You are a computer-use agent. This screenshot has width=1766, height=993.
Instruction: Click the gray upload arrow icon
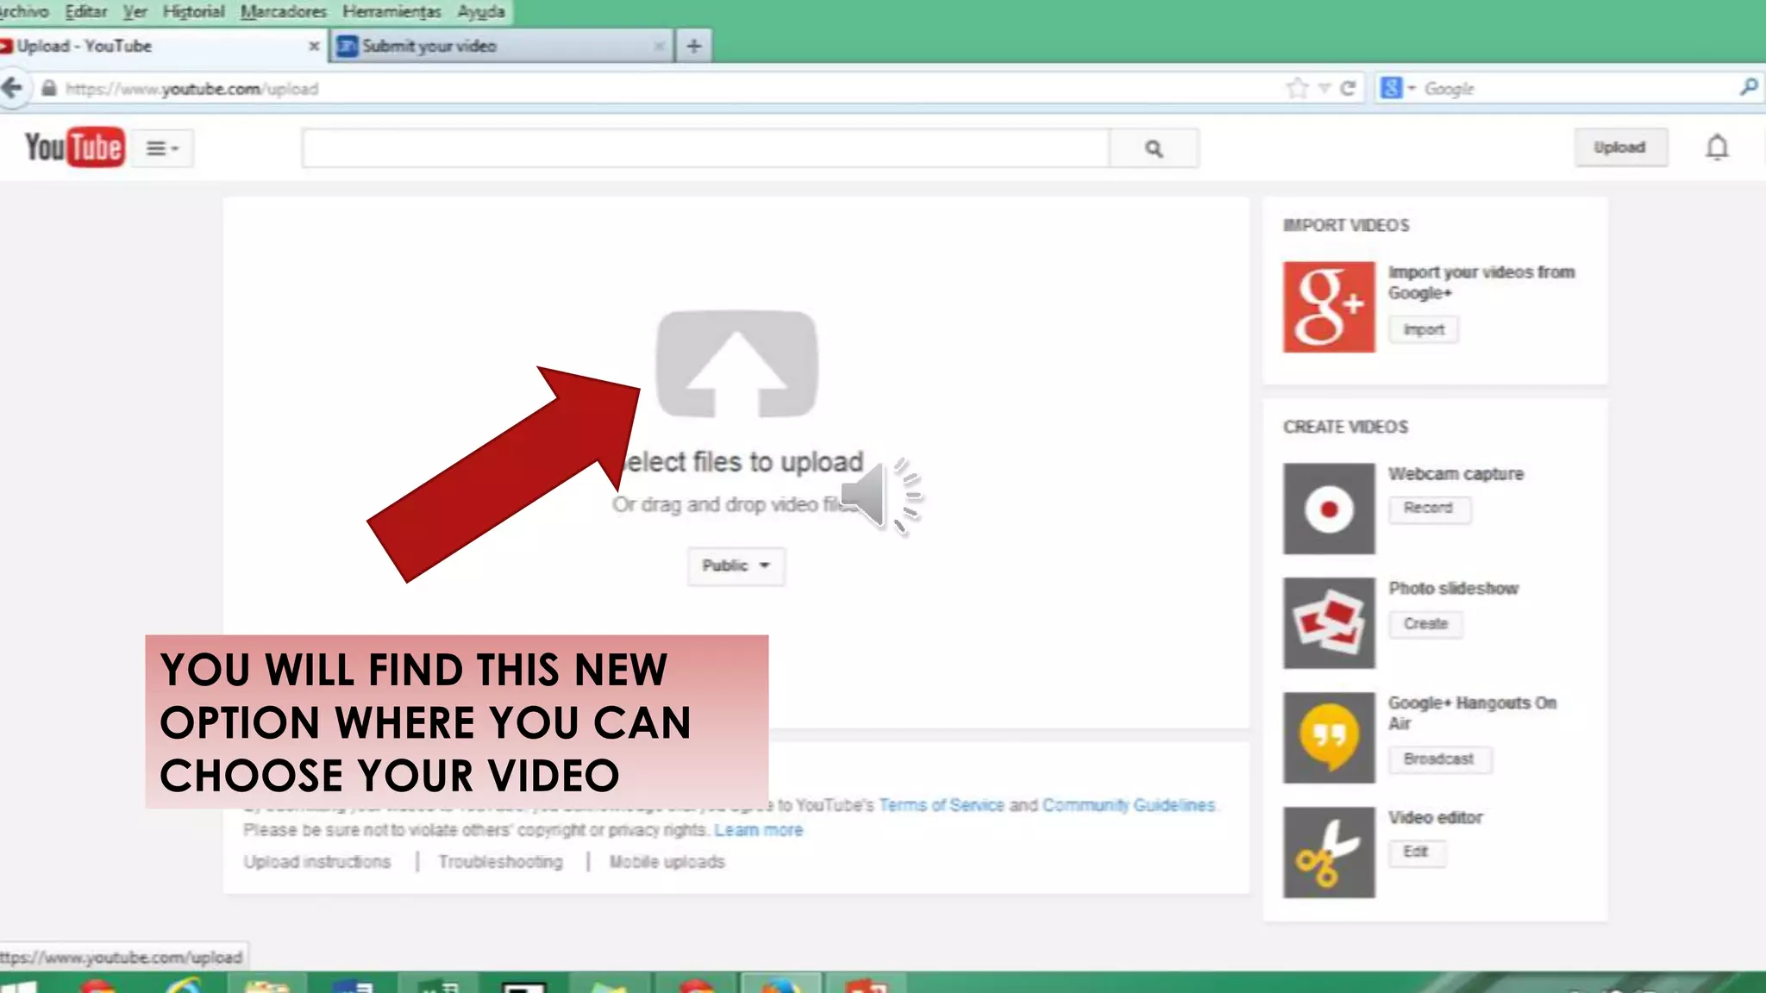pos(736,364)
